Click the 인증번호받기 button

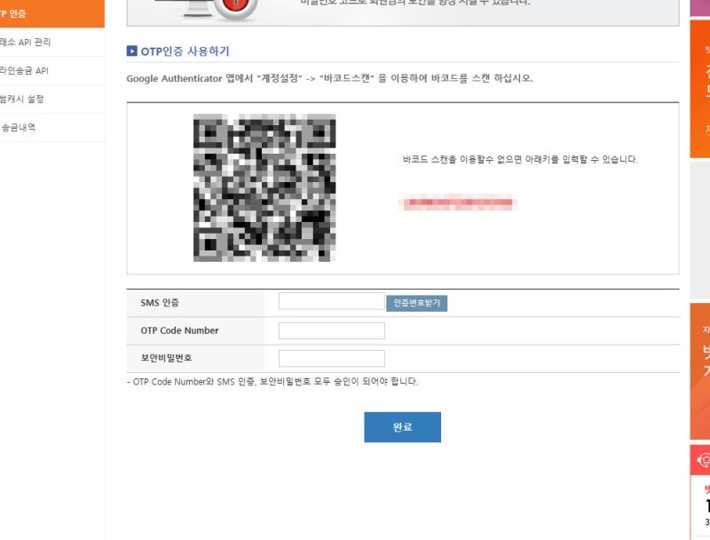point(416,303)
